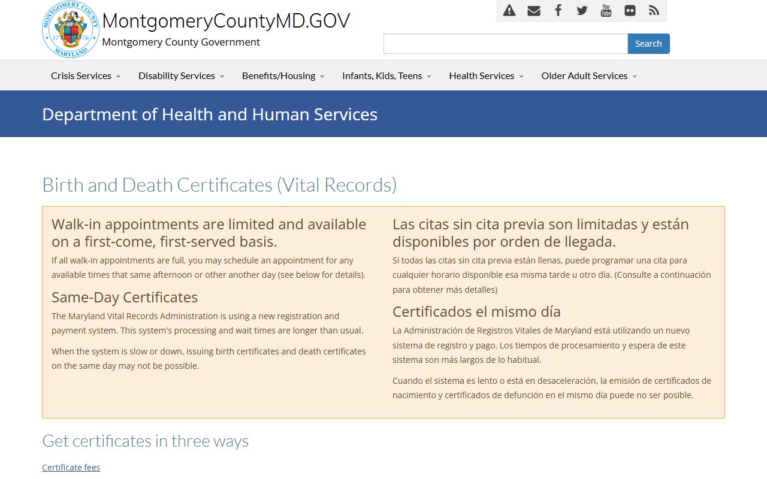Click the Montgomery County Government subtitle
Screen dimensions: 767x479
pos(181,42)
